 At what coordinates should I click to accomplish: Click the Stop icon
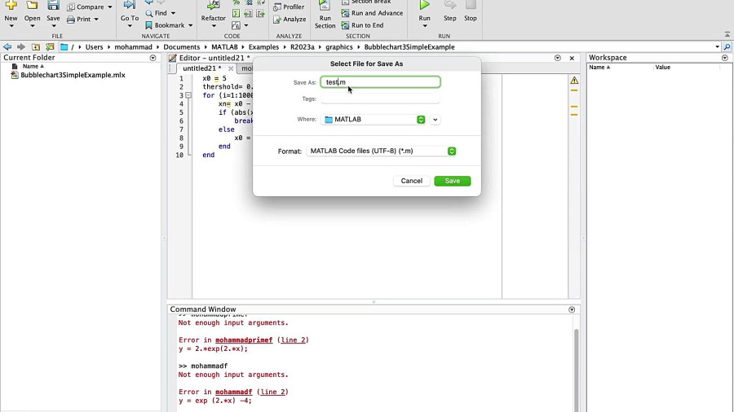[471, 5]
